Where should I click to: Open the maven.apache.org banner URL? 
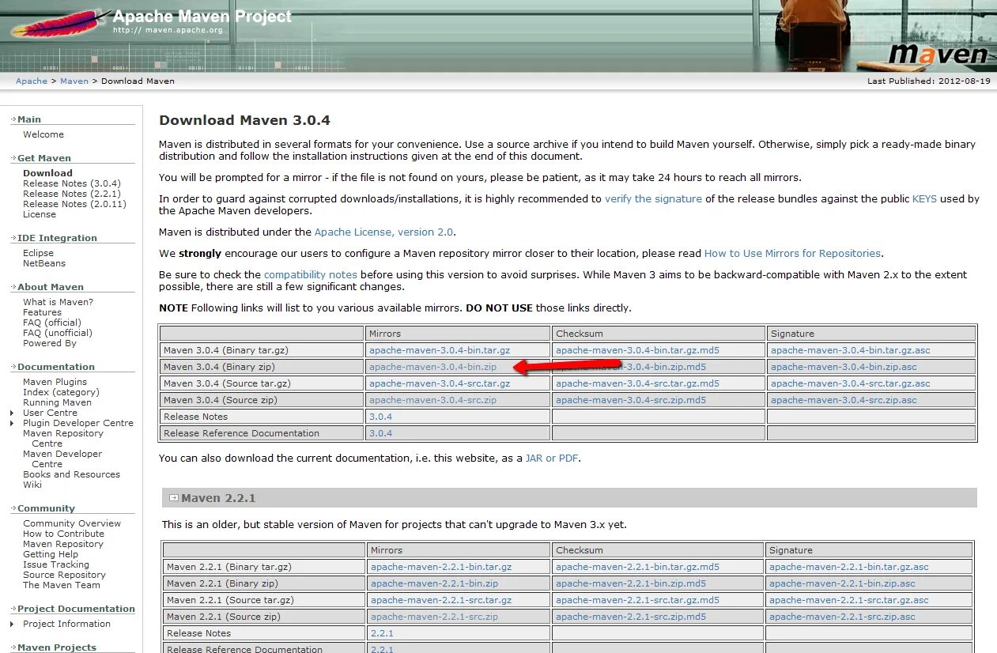coord(168,30)
